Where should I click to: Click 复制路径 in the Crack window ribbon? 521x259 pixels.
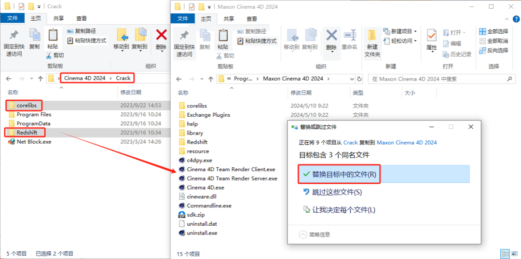[x=82, y=31]
